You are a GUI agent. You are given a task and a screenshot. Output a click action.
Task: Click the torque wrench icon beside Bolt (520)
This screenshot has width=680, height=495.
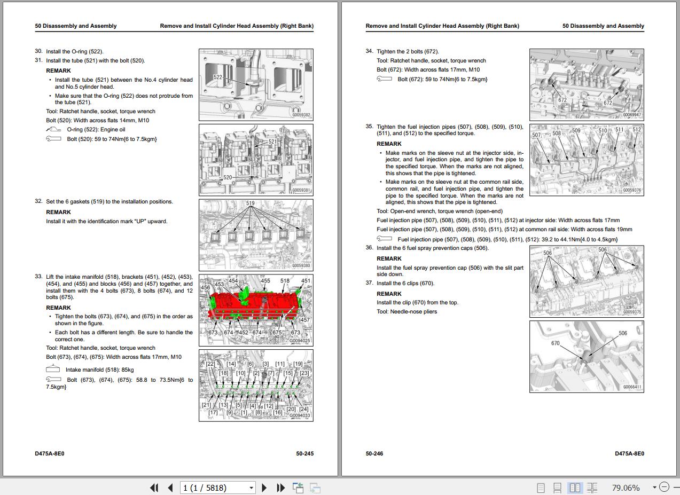(x=53, y=139)
